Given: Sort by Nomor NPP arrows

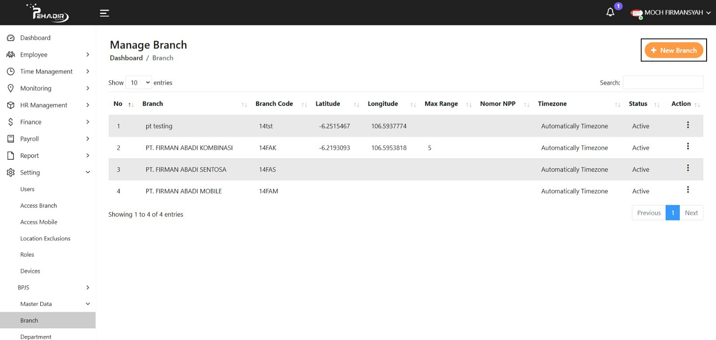Looking at the screenshot, I should pyautogui.click(x=527, y=105).
